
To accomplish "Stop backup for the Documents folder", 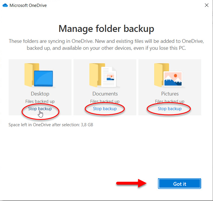I will (105, 109).
